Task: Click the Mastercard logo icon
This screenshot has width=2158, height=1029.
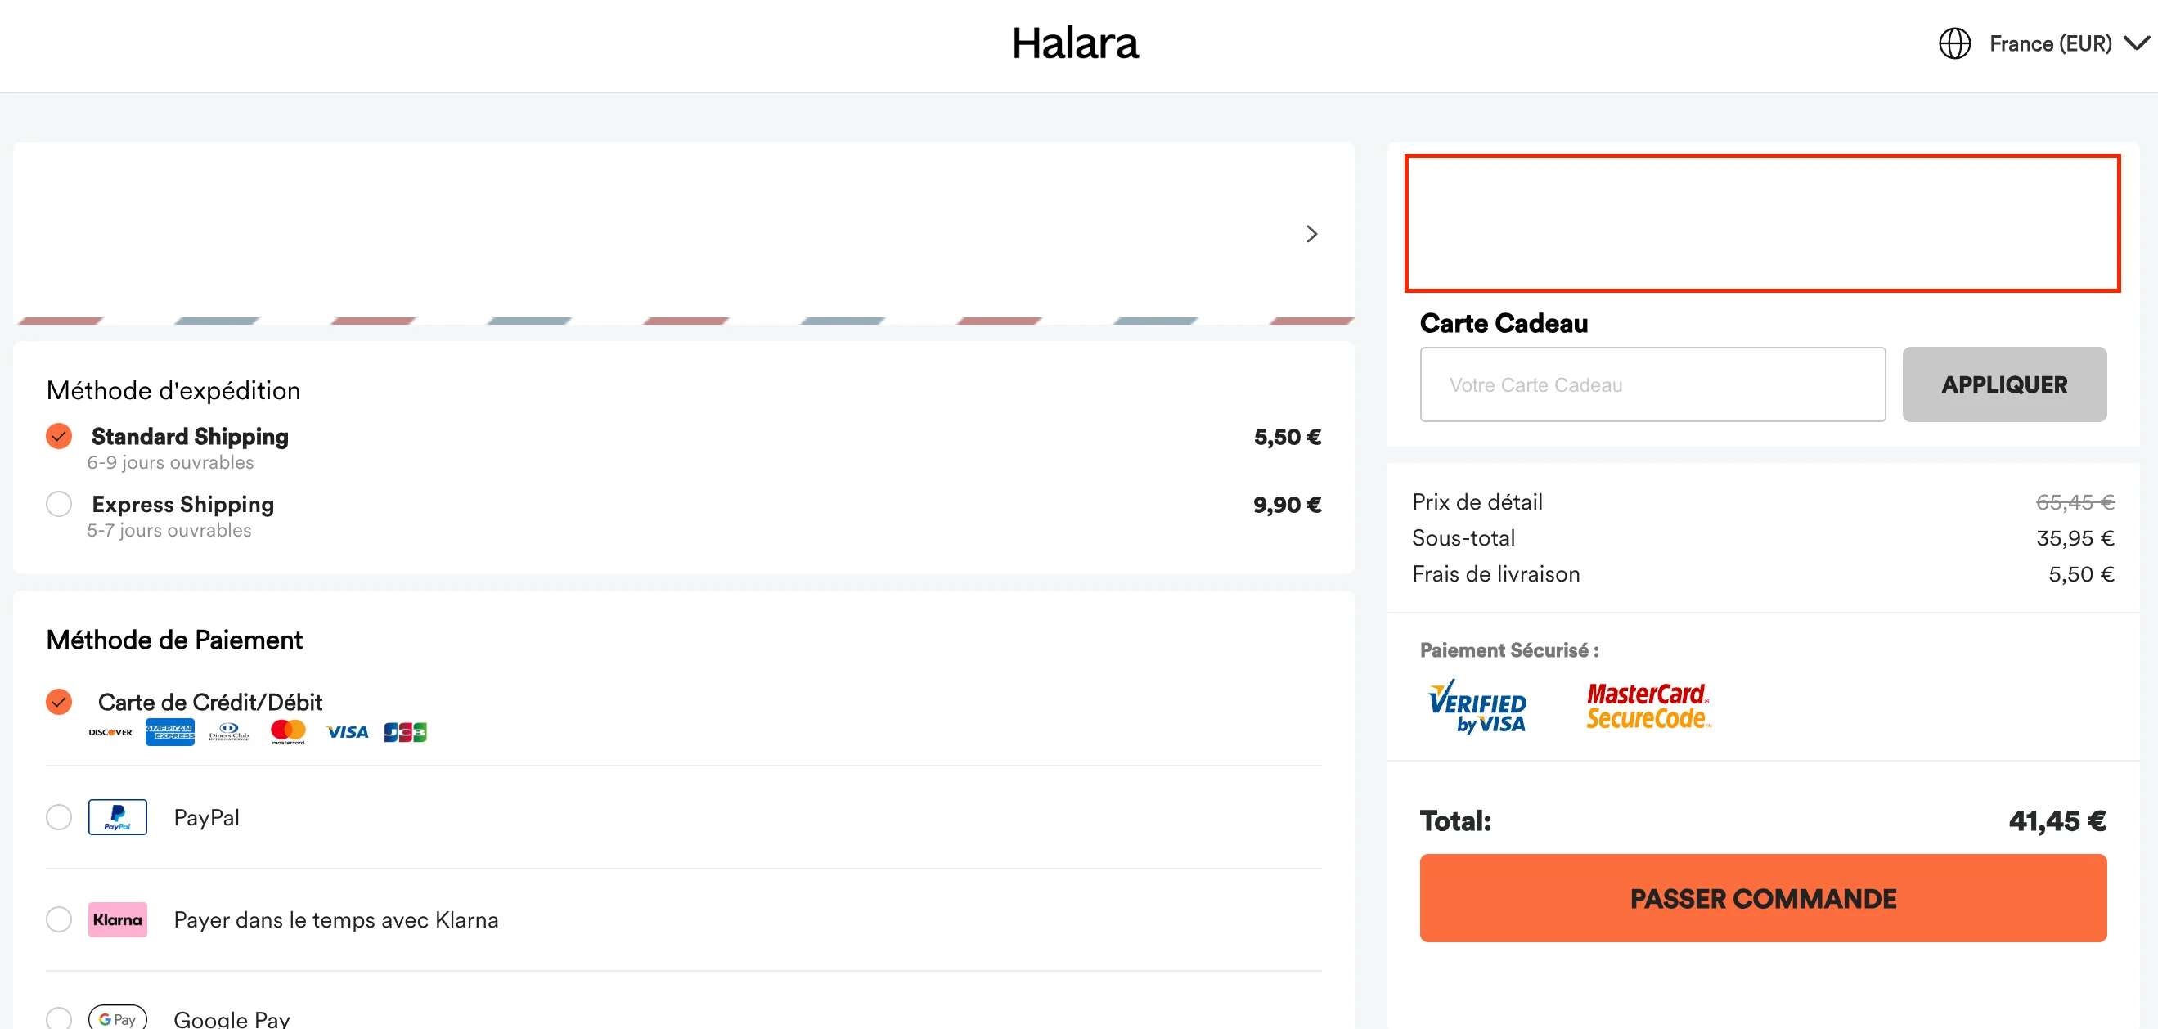Action: 286,730
